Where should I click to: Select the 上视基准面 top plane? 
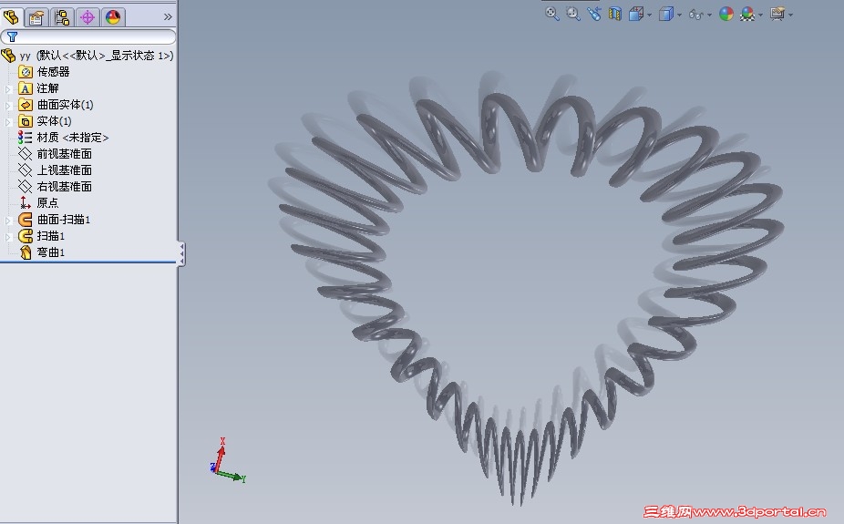[64, 170]
